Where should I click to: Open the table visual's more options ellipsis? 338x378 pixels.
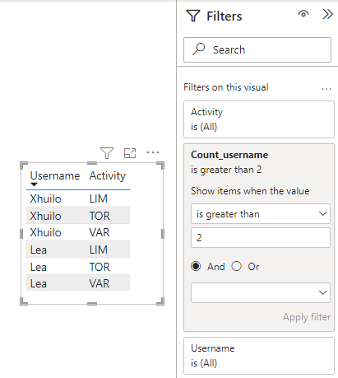pos(153,152)
